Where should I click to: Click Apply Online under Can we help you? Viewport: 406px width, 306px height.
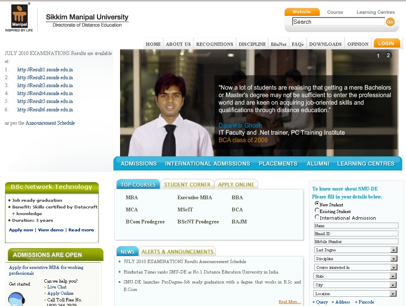[x=60, y=293]
